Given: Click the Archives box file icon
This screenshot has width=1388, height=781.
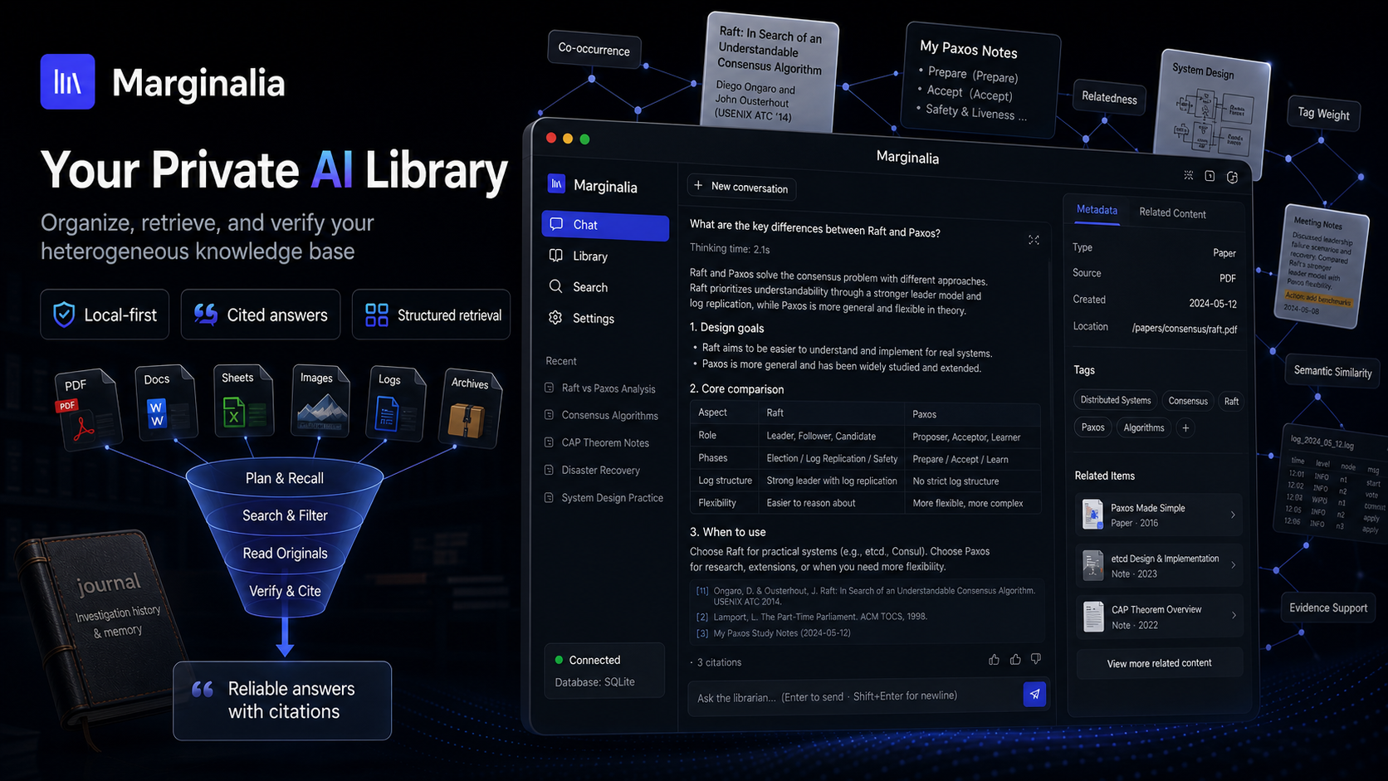Looking at the screenshot, I should pyautogui.click(x=471, y=408).
